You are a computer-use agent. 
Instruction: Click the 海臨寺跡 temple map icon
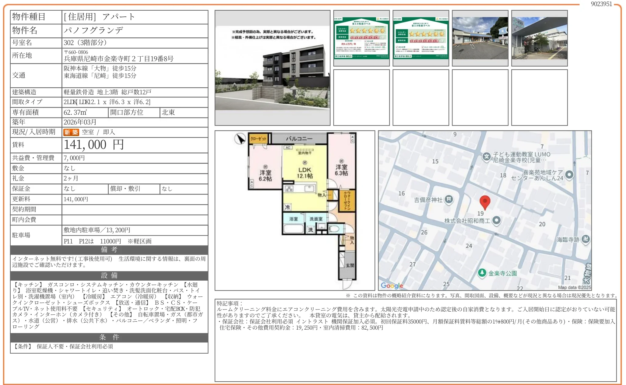[586, 239]
